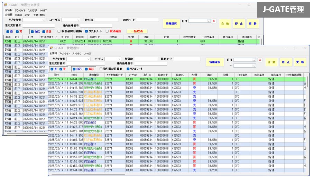Click 注文残数量 column header in 管理注文状況
313x178 pixels.
click(189, 37)
